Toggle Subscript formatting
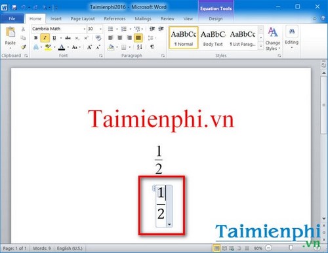328x253 pixels. (x=77, y=38)
